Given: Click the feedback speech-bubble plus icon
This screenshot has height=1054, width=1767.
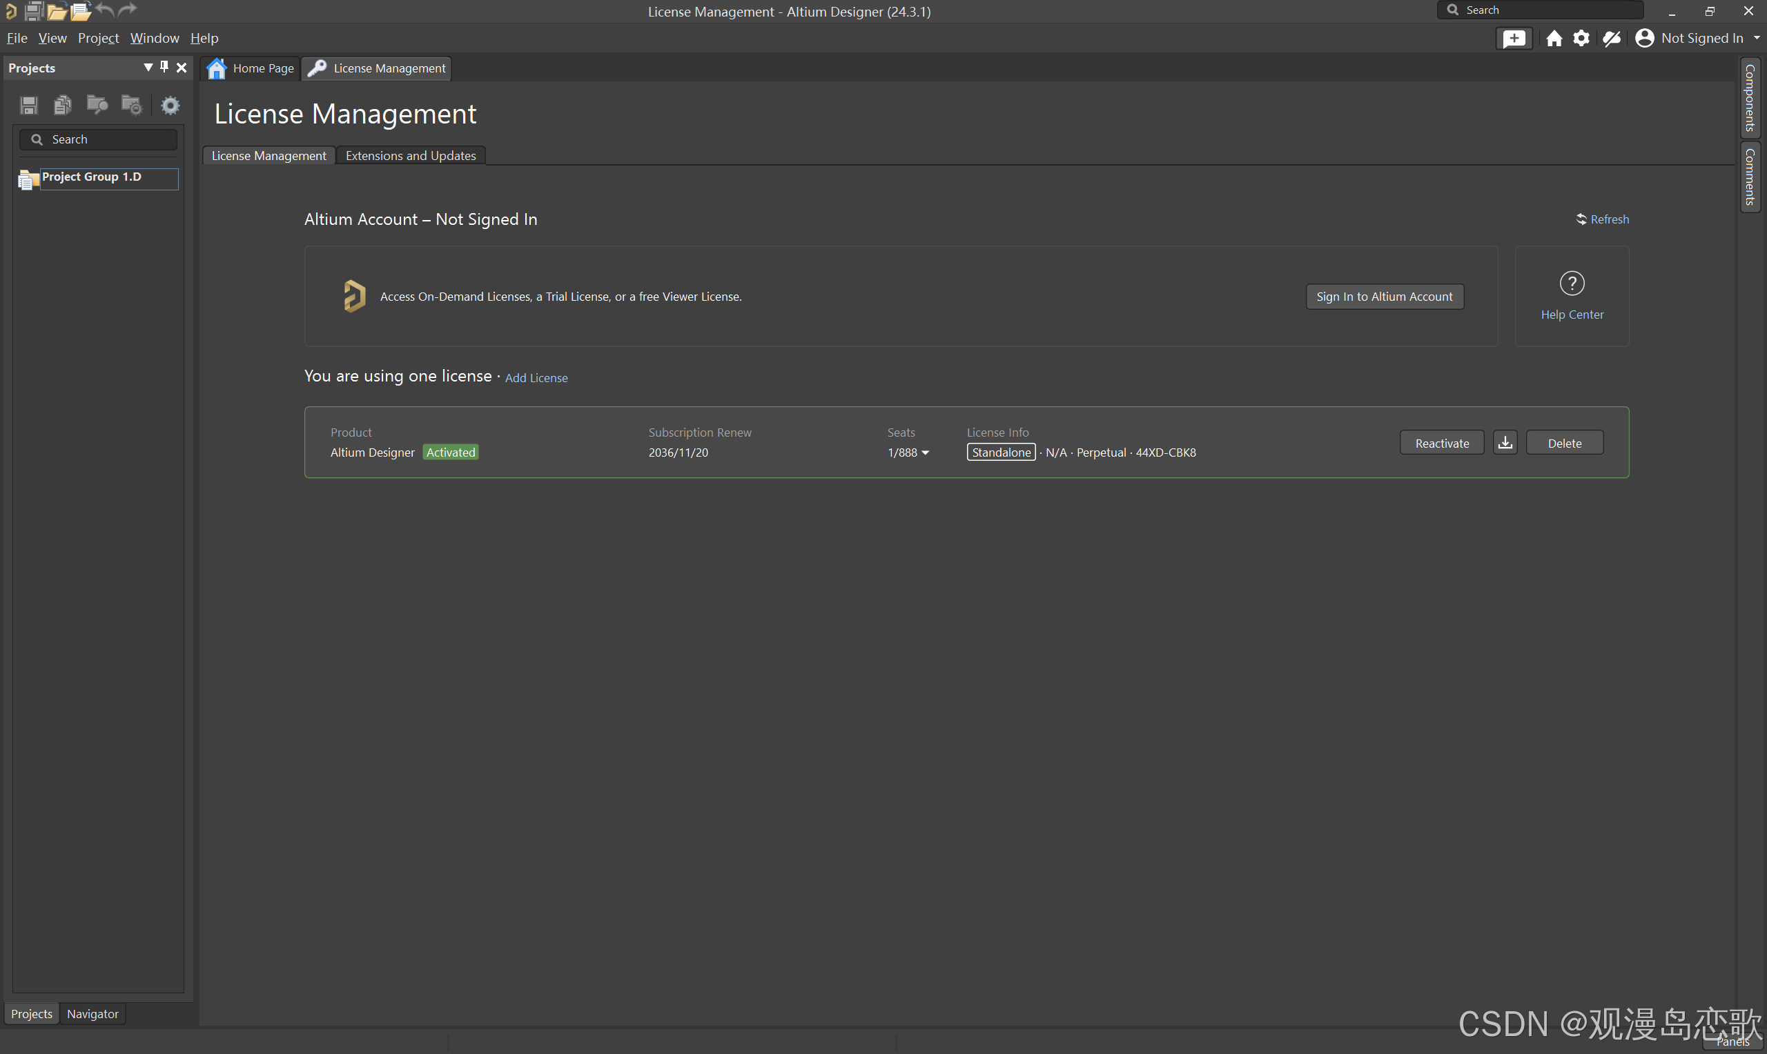Looking at the screenshot, I should (1514, 39).
